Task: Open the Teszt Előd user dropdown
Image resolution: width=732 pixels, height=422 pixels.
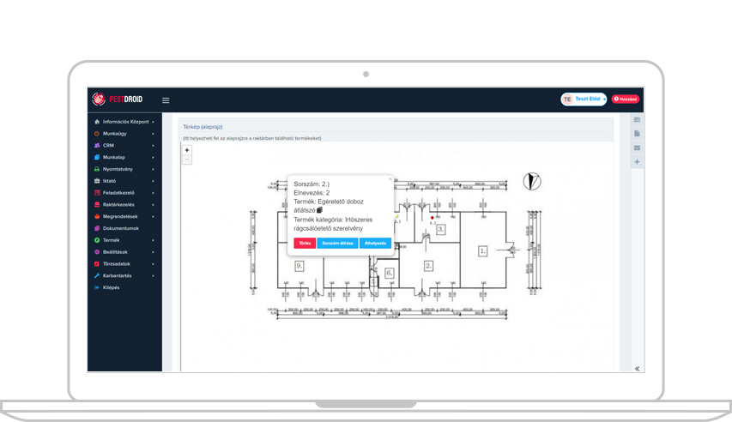Action: [584, 99]
